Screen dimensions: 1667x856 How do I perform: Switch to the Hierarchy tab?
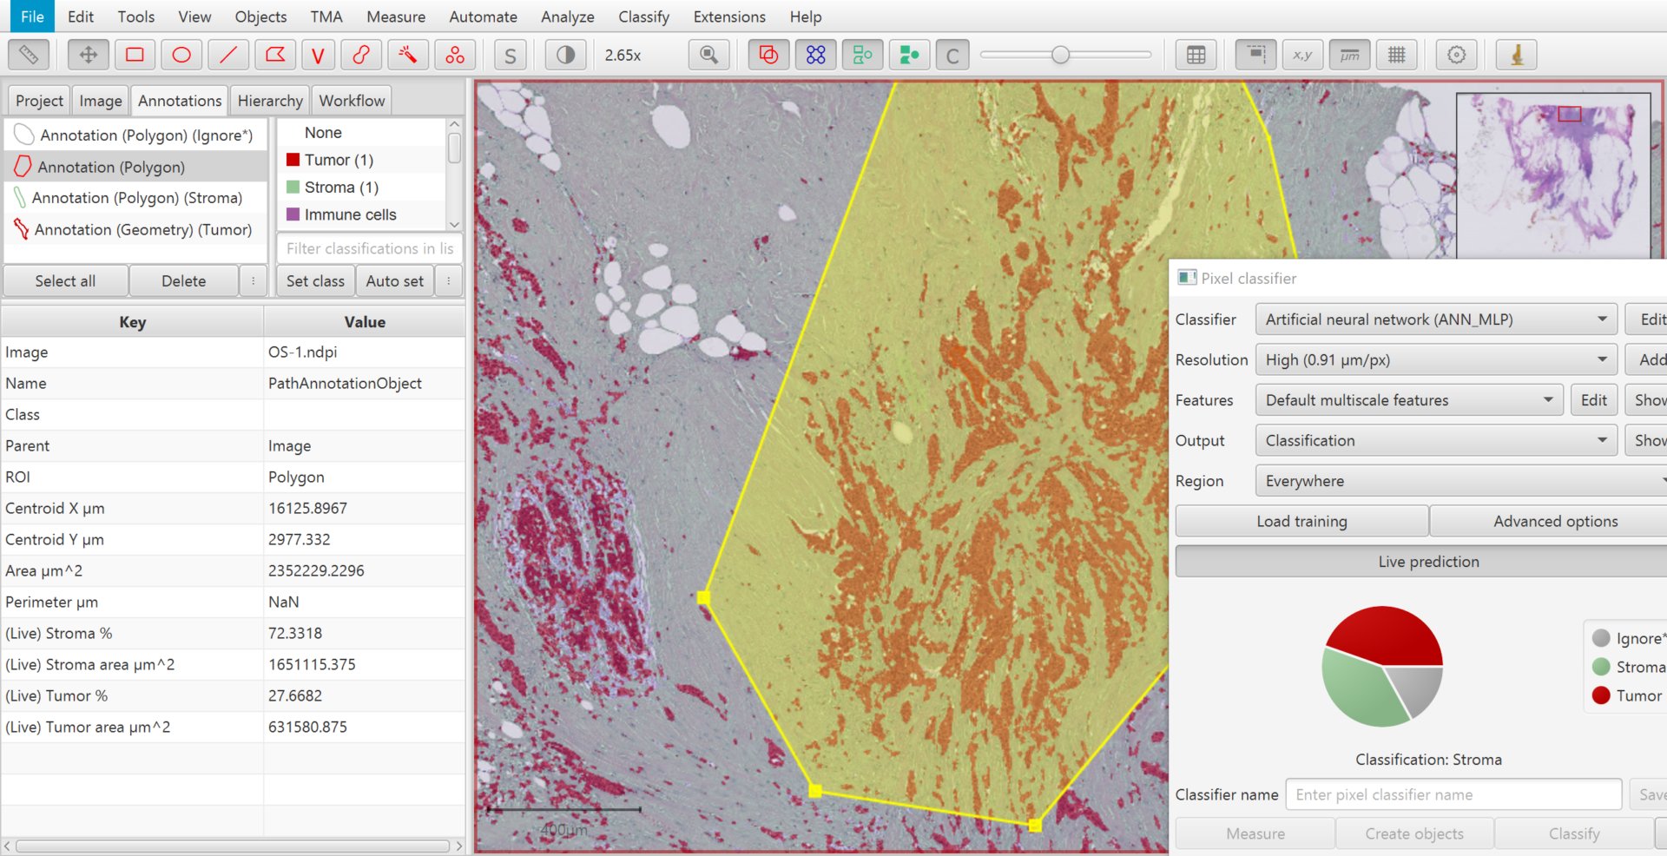(x=270, y=101)
